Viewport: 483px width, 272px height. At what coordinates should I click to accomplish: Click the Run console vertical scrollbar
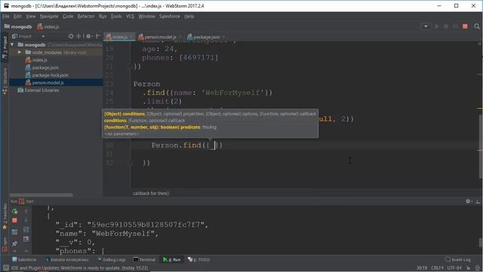(x=481, y=243)
